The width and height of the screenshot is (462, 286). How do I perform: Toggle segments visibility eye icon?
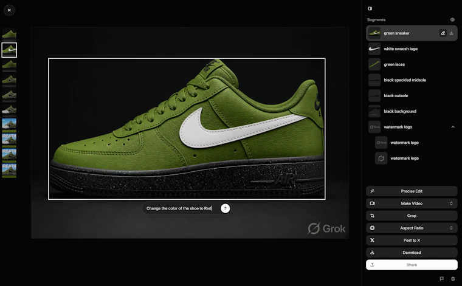pyautogui.click(x=452, y=19)
